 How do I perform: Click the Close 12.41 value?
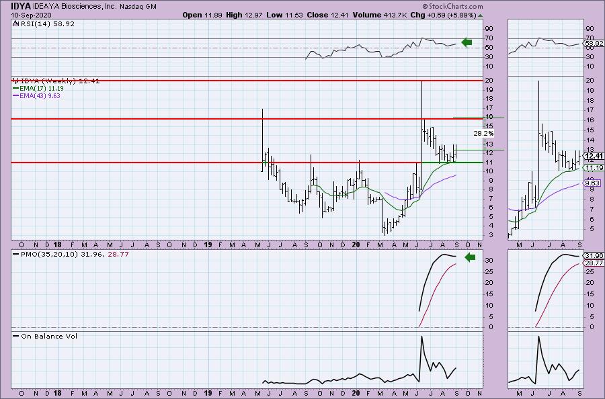(328, 15)
